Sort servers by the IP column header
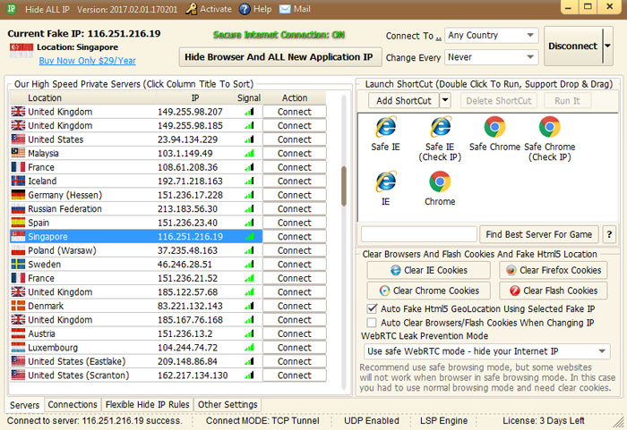Image resolution: width=627 pixels, height=430 pixels. click(195, 97)
